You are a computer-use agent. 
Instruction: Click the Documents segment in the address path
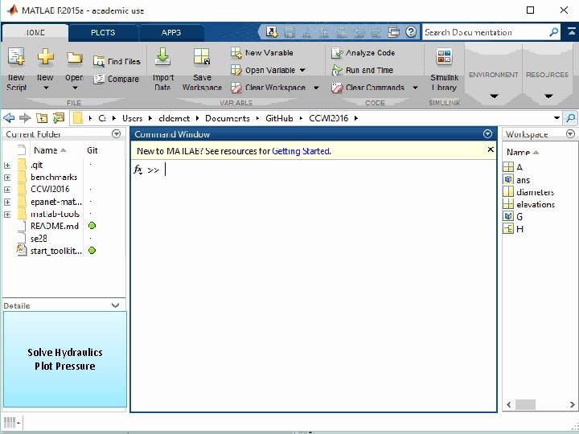[x=227, y=118]
